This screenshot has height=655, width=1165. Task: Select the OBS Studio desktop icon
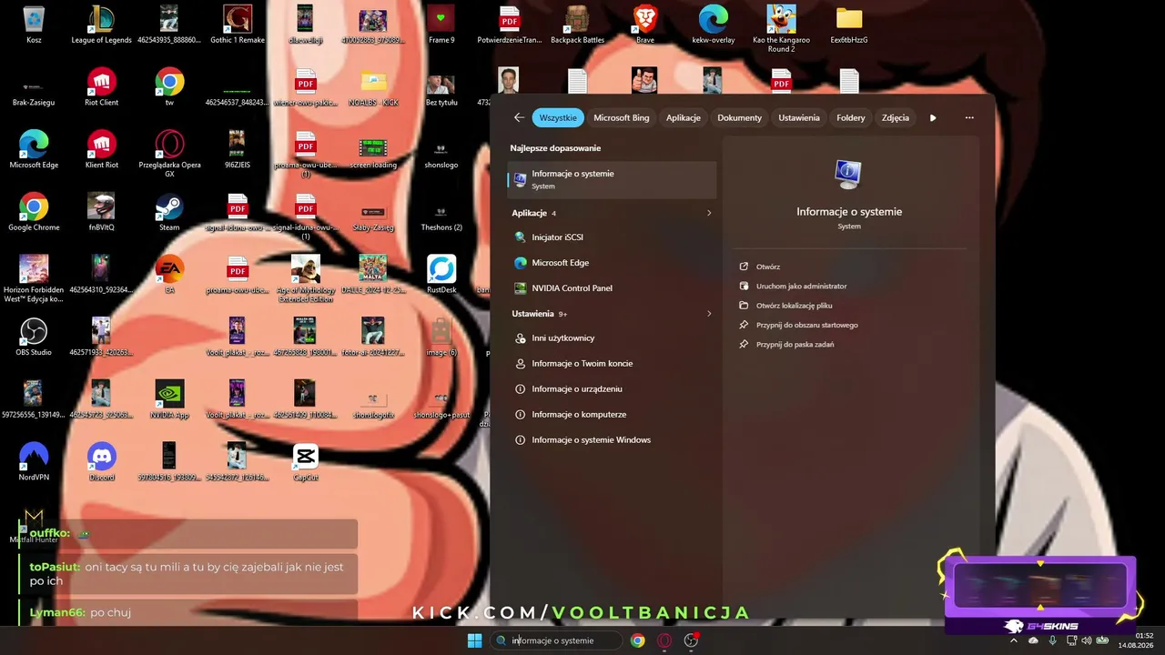coord(34,337)
